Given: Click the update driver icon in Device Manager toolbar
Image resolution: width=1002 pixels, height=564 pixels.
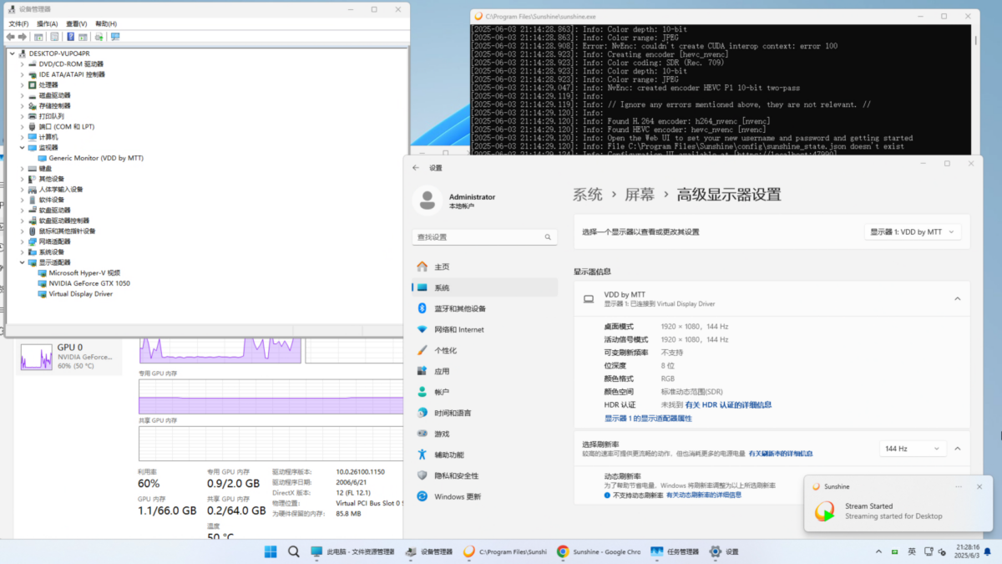Looking at the screenshot, I should pos(99,37).
